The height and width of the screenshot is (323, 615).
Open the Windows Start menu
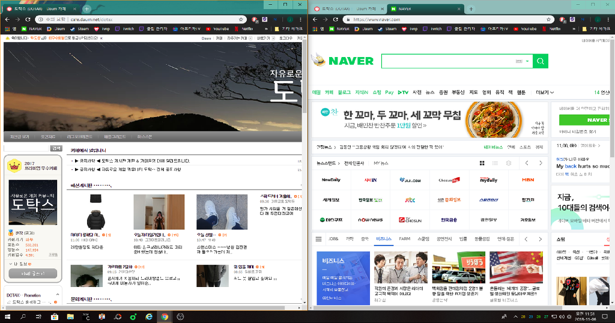[7, 317]
